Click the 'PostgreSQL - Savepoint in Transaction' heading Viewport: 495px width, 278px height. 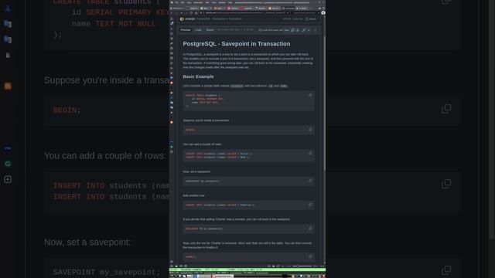click(237, 44)
